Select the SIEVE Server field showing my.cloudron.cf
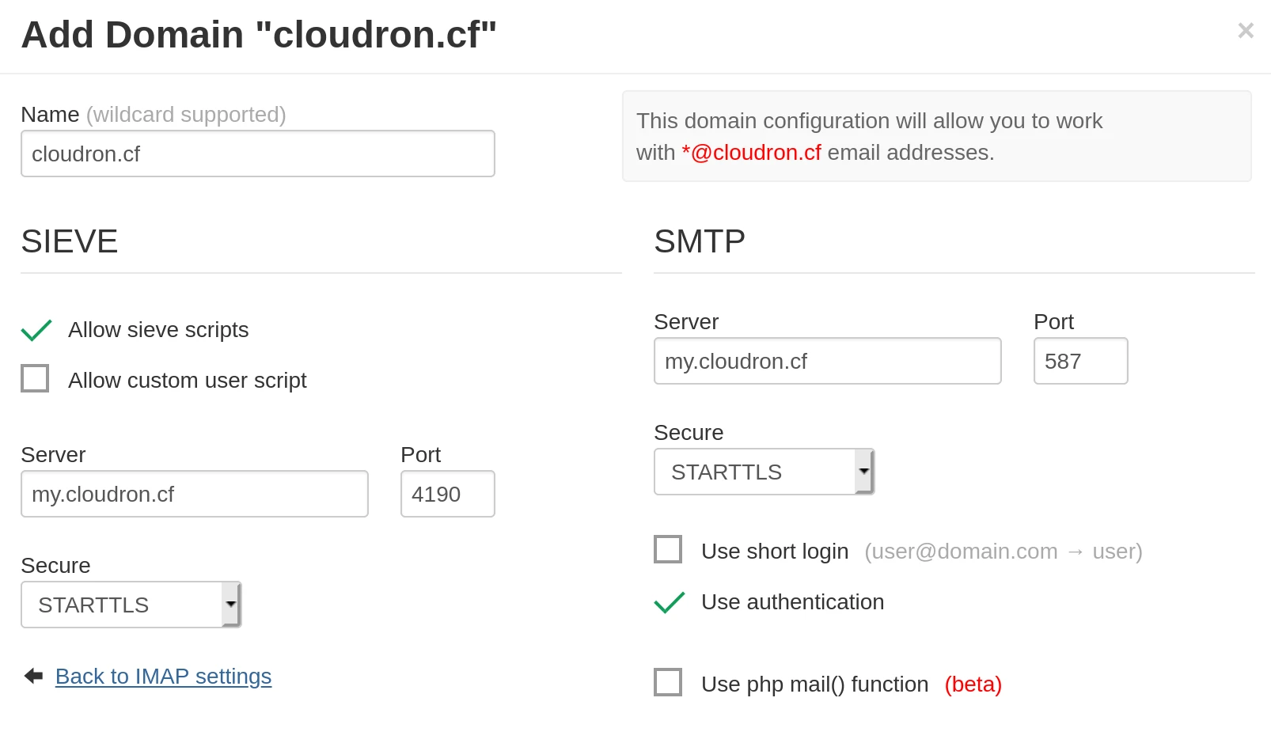 click(194, 494)
